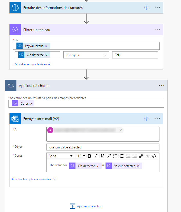Open the 'est égal à' operator dropdown
This screenshot has width=181, height=212.
86,55
